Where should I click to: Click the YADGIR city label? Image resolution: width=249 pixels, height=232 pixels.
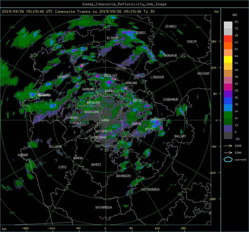click(191, 42)
